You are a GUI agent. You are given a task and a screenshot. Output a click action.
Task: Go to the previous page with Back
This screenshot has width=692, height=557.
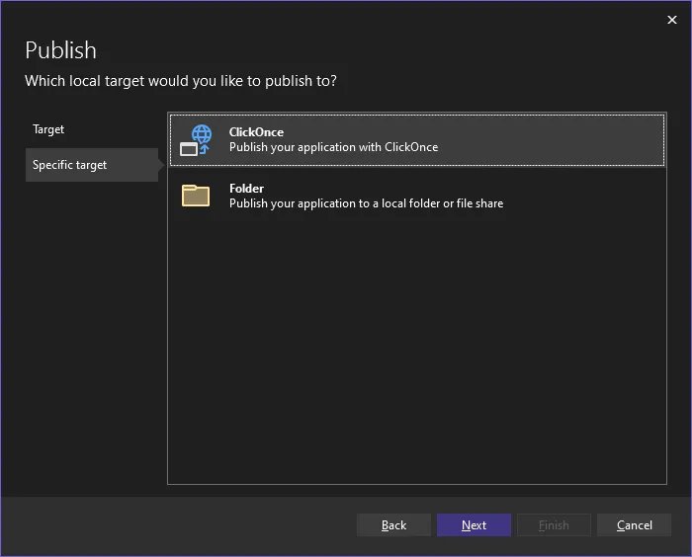tap(393, 525)
